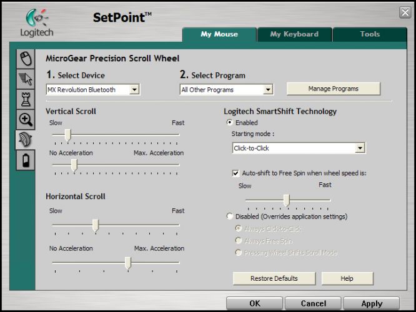Image resolution: width=416 pixels, height=312 pixels.
Task: Click the All Other Programs combo box
Action: pos(227,90)
